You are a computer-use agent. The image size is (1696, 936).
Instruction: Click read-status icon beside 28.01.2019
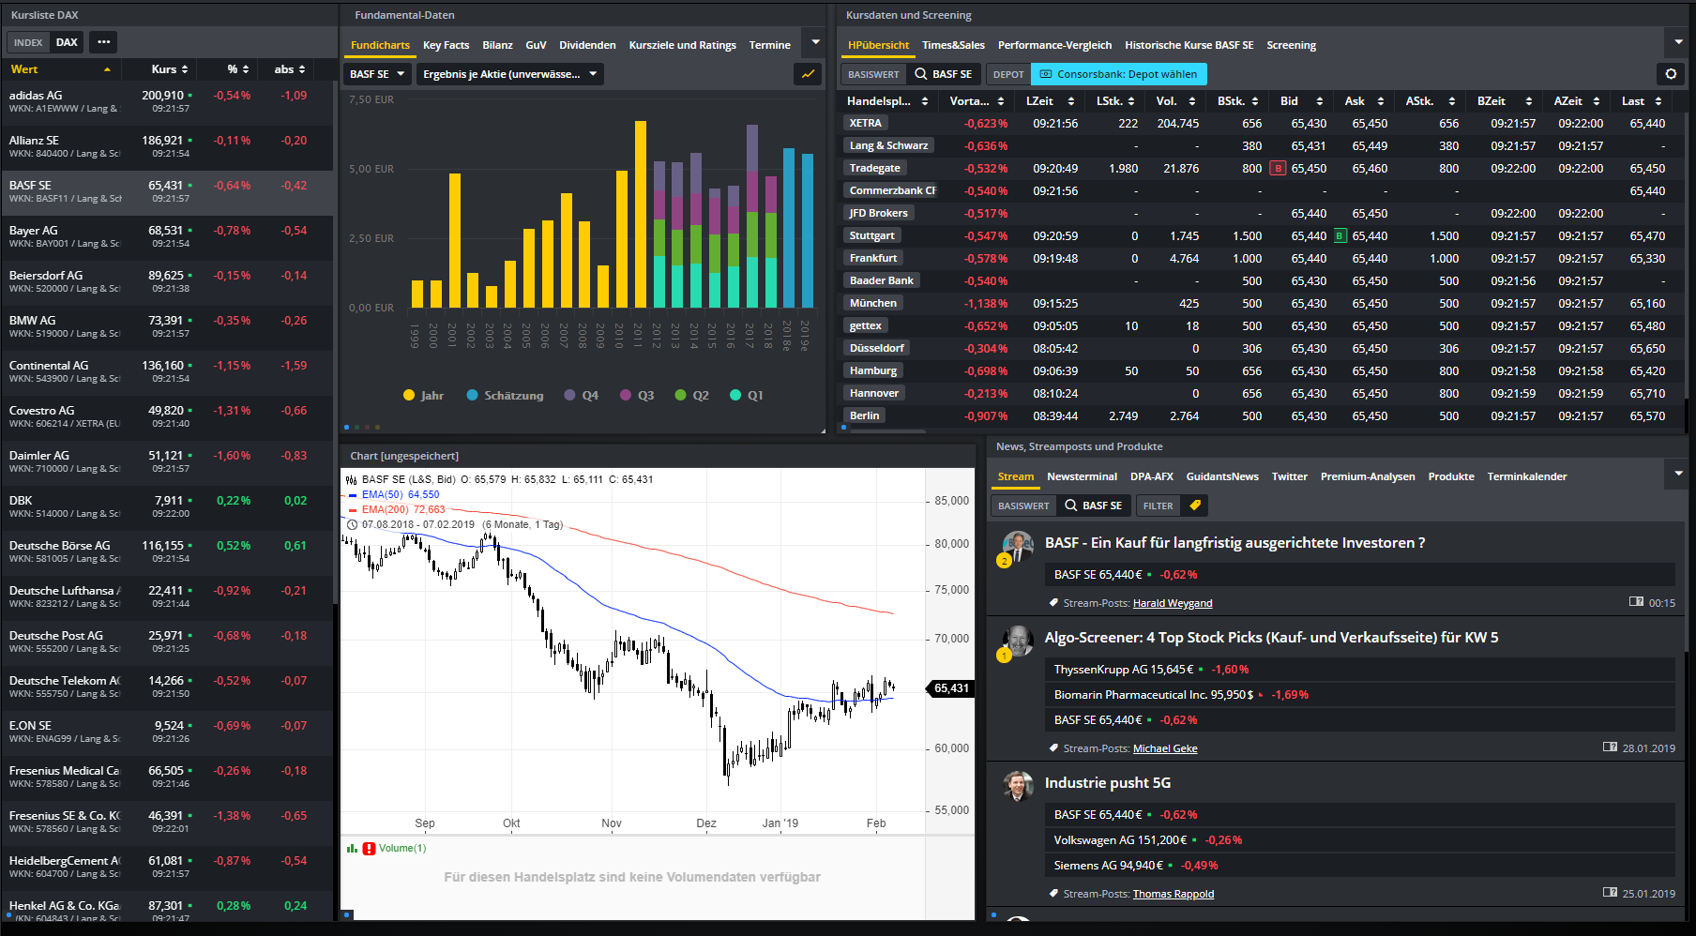1611,747
